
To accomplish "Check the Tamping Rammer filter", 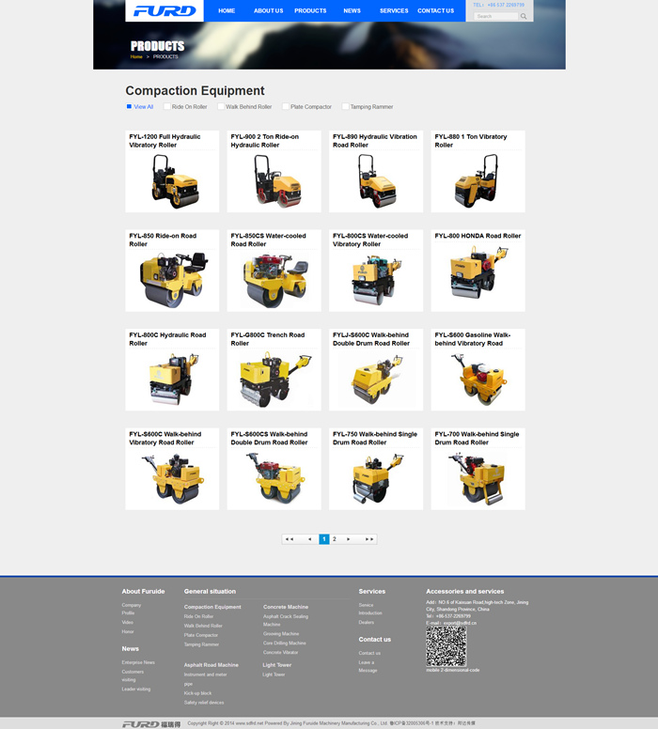I will [345, 106].
